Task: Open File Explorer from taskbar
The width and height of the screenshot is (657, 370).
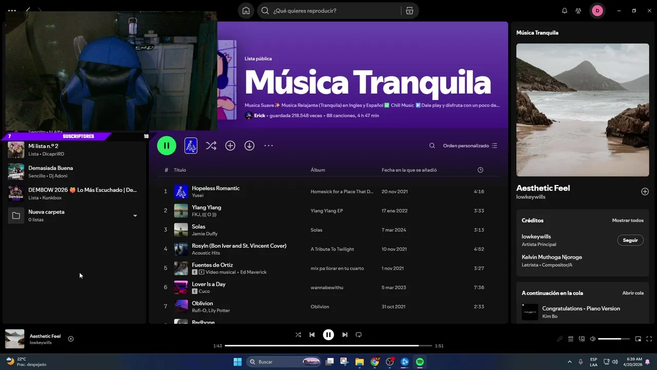Action: (x=359, y=362)
